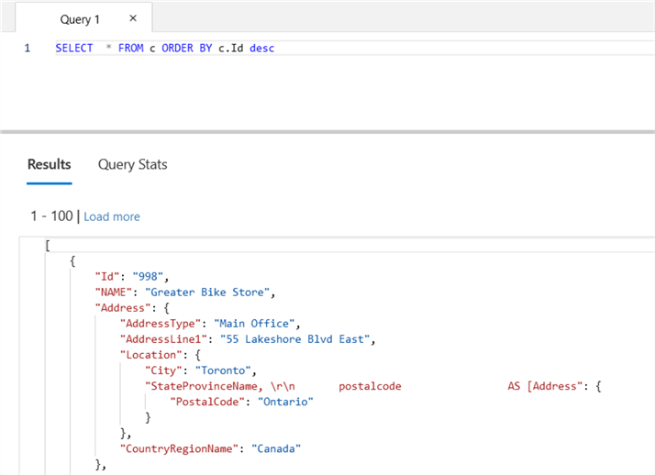Select the Query 1 tab
Screen dimensions: 655x475
[x=81, y=19]
